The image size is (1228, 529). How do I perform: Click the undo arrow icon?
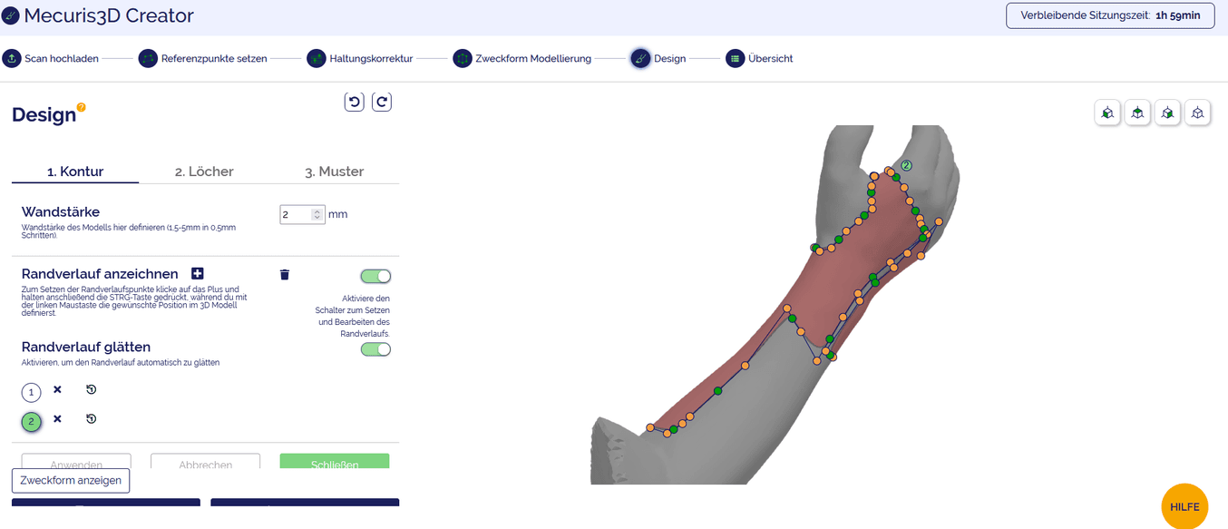tap(355, 102)
